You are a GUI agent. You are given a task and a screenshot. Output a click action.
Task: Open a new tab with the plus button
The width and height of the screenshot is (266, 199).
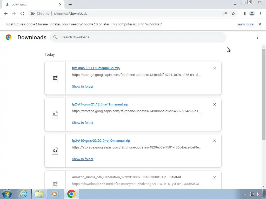click(x=70, y=5)
